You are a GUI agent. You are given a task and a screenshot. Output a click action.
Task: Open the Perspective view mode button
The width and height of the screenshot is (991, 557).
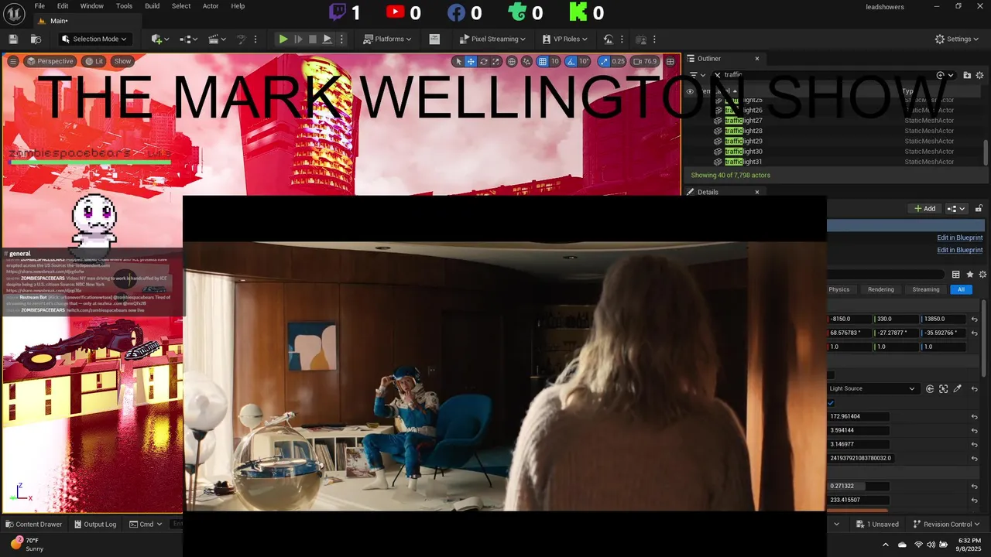pyautogui.click(x=50, y=61)
